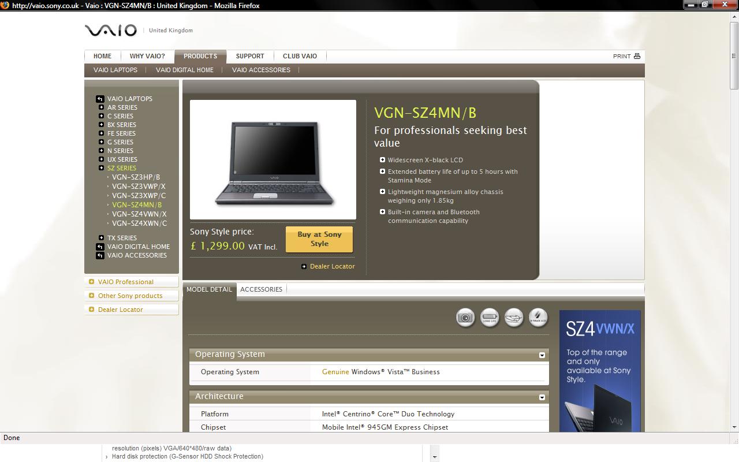This screenshot has height=462, width=739.
Task: Click the bullet icon next to Widescreen X-black LCD
Action: (382, 160)
